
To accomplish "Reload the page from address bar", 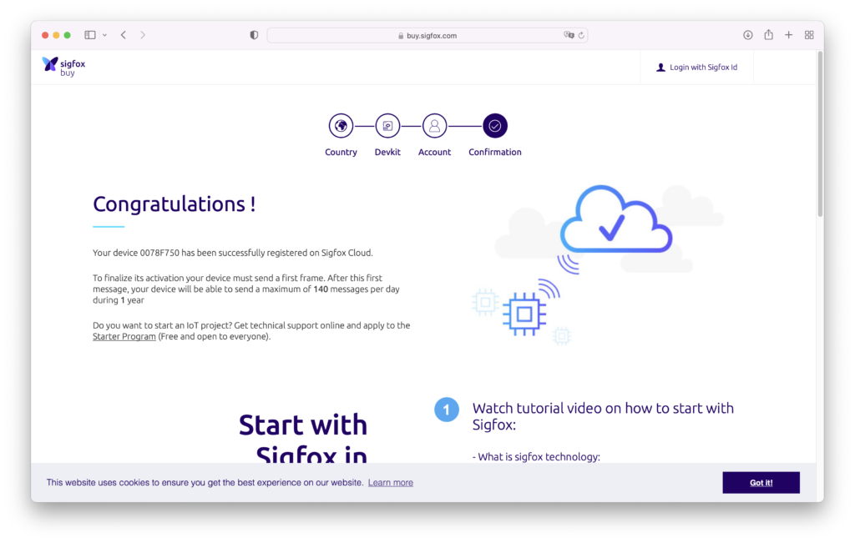I will coord(582,35).
